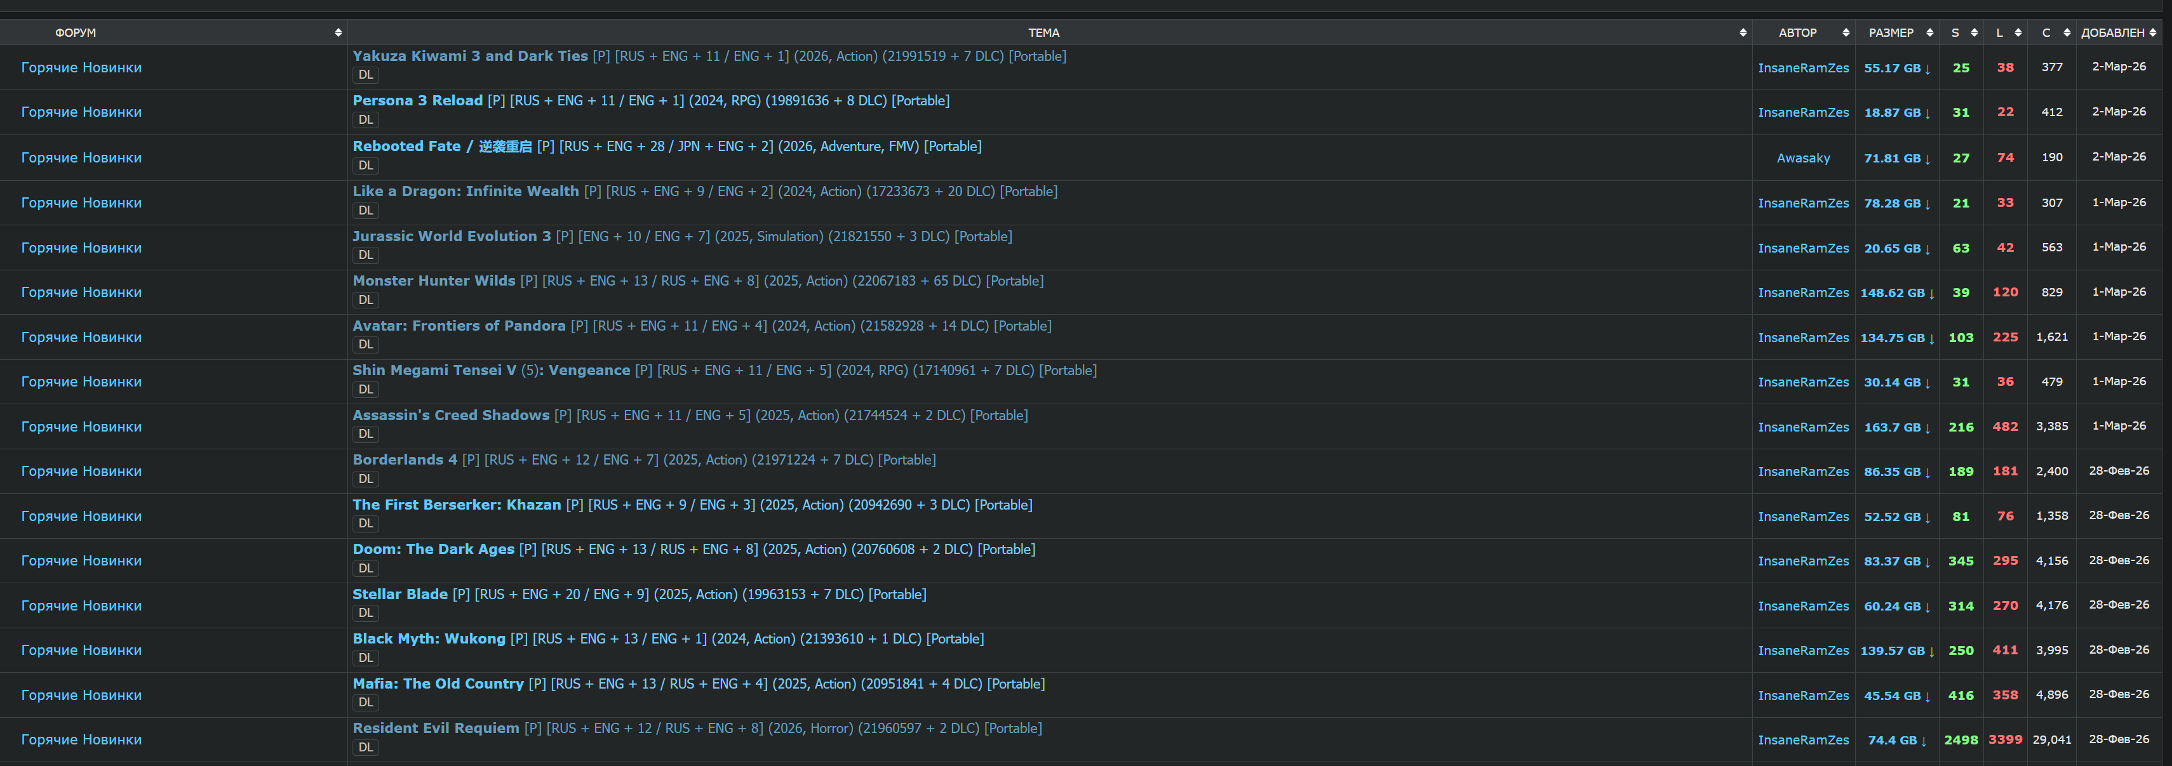
Task: Open Black Myth: Wukong topic
Action: coord(428,638)
